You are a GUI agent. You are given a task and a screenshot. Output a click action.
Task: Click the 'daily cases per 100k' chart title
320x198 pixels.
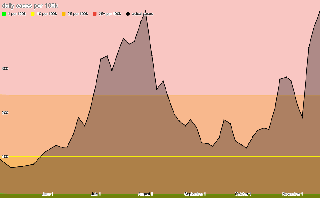pyautogui.click(x=30, y=6)
